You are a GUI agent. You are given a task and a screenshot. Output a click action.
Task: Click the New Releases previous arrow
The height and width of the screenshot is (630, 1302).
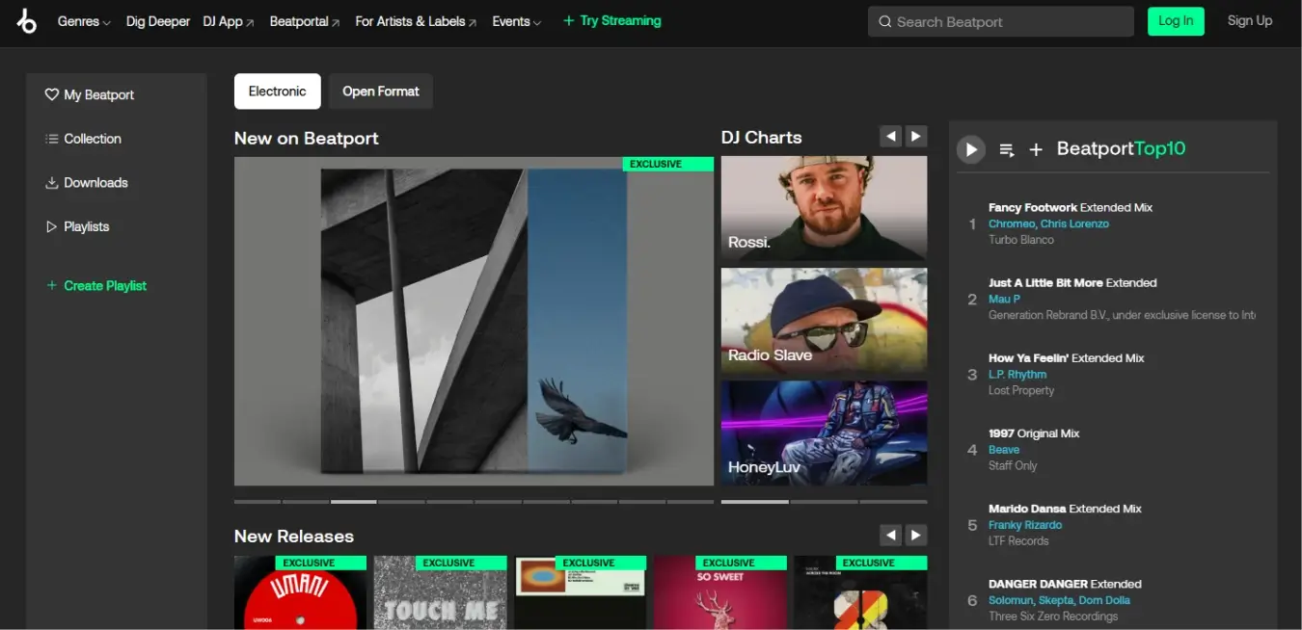click(891, 535)
